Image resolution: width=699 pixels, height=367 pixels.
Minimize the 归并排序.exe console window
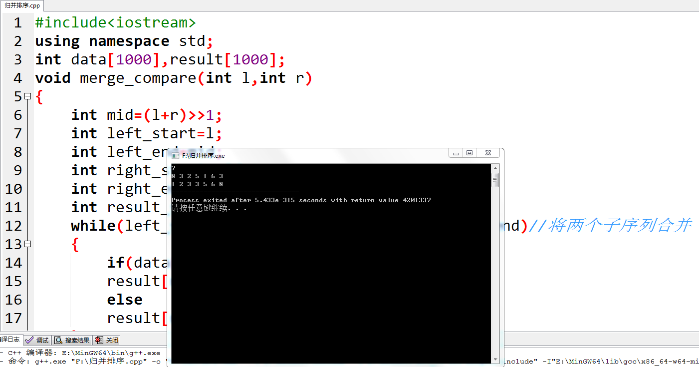pyautogui.click(x=456, y=153)
